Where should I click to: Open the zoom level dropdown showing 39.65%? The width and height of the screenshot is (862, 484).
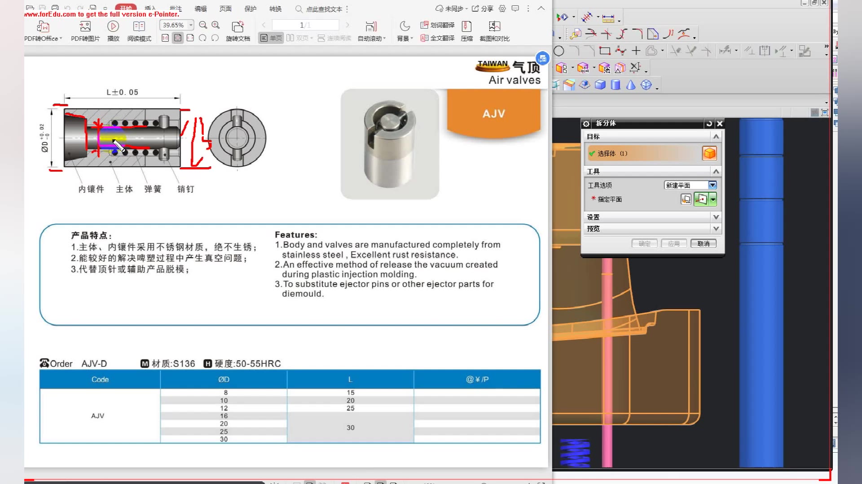[x=190, y=25]
